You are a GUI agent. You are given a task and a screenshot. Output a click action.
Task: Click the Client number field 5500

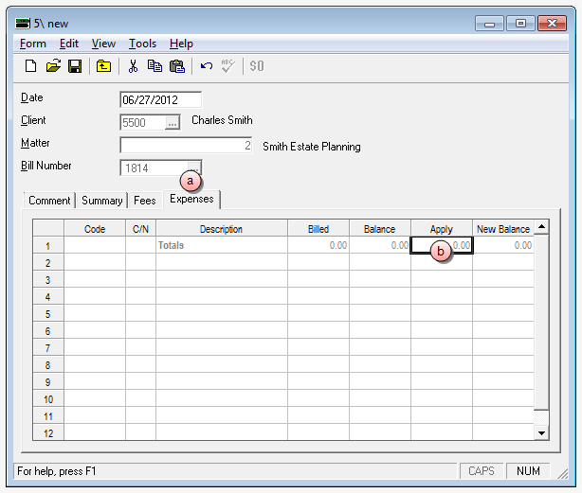[x=143, y=123]
